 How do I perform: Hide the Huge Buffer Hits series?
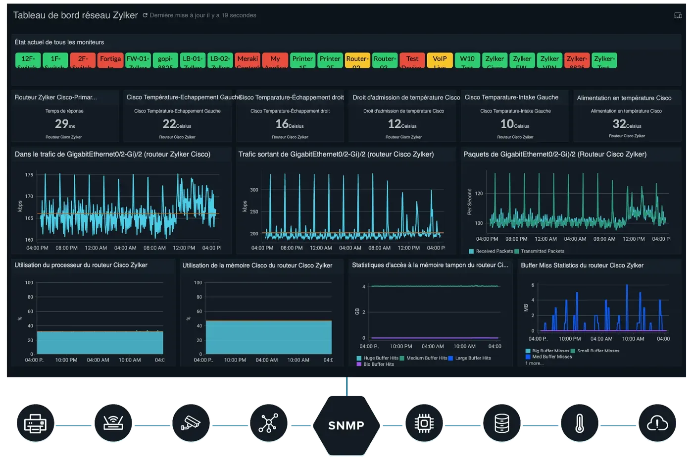(x=377, y=358)
